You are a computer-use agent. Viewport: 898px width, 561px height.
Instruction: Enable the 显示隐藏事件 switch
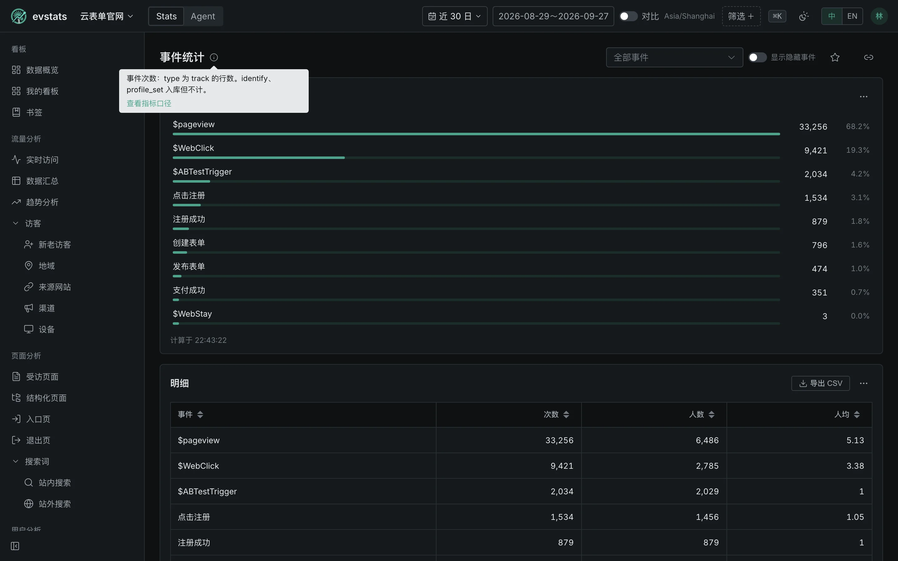point(757,57)
